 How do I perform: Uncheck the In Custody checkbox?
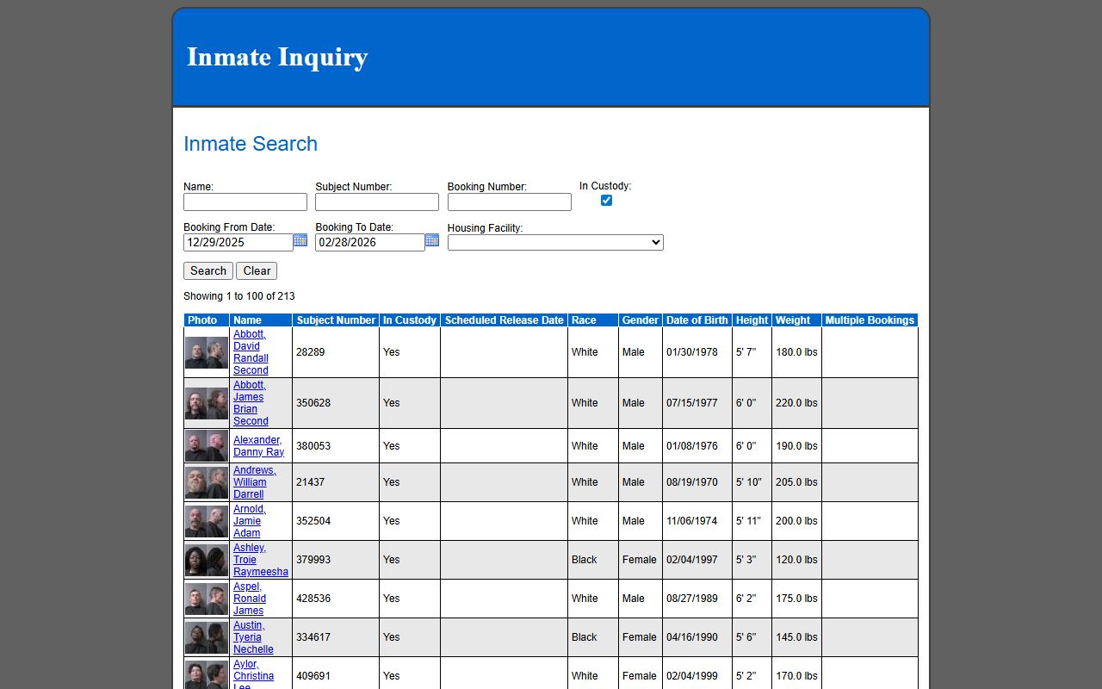pos(606,200)
